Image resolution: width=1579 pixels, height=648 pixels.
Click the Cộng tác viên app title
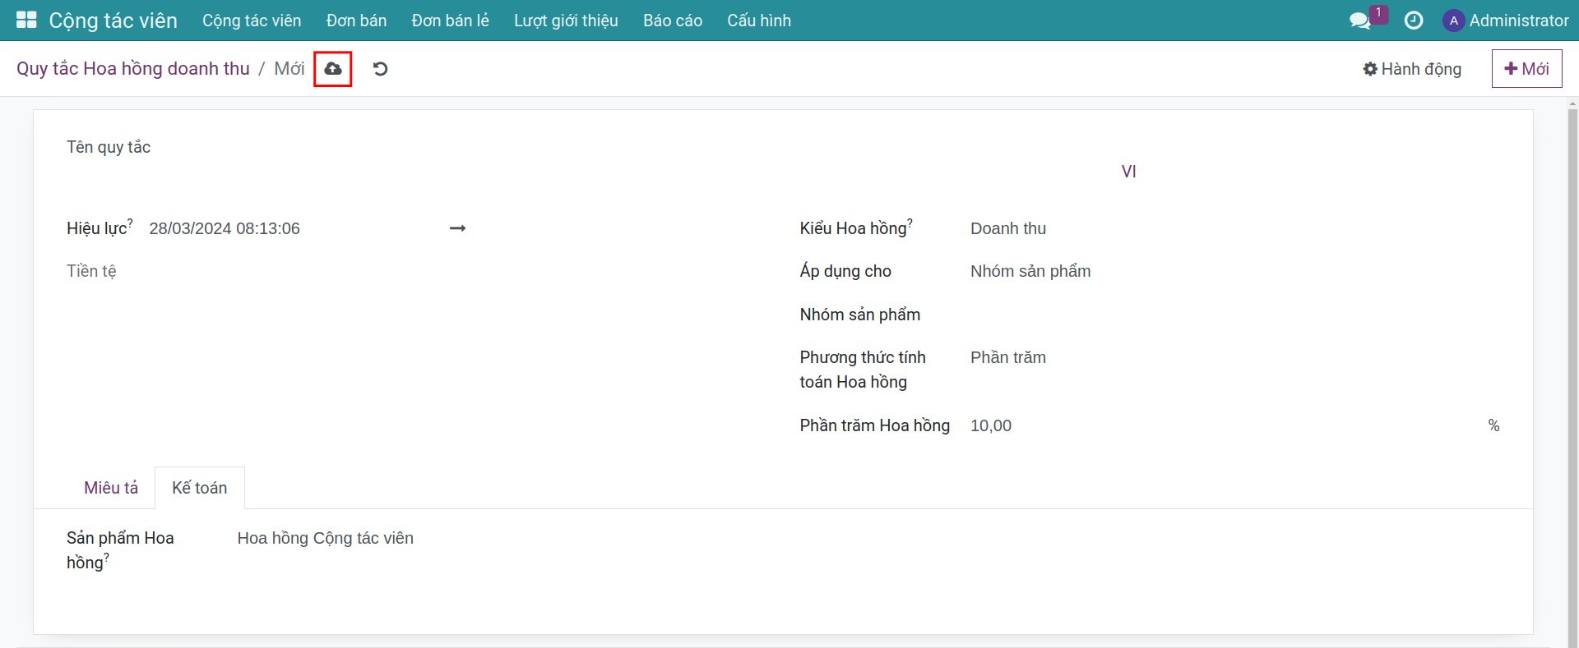(x=113, y=21)
